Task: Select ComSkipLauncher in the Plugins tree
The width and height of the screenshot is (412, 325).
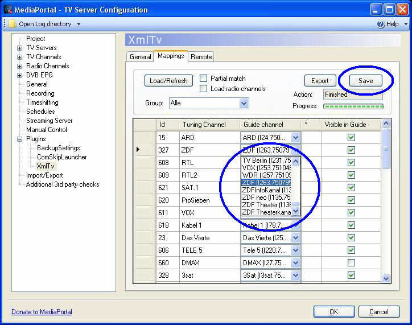Action: 62,157
